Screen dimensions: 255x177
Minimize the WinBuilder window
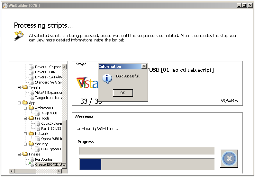[239, 5]
